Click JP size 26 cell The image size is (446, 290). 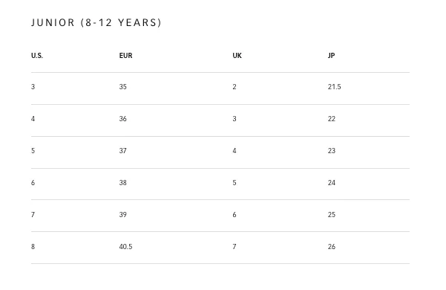coord(332,246)
